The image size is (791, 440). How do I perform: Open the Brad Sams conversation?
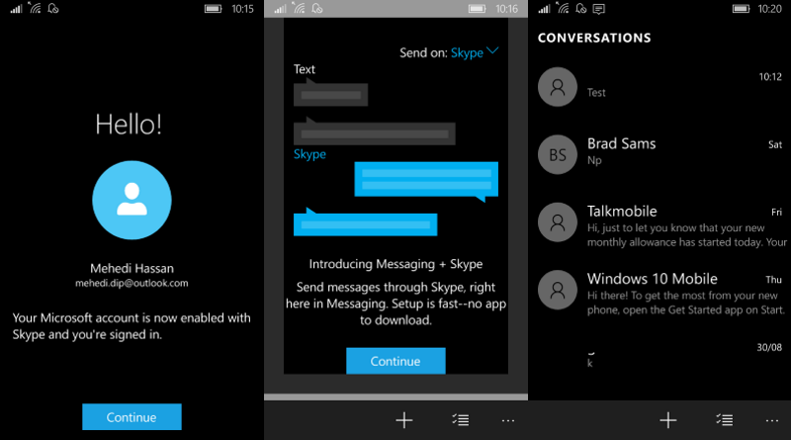[659, 154]
